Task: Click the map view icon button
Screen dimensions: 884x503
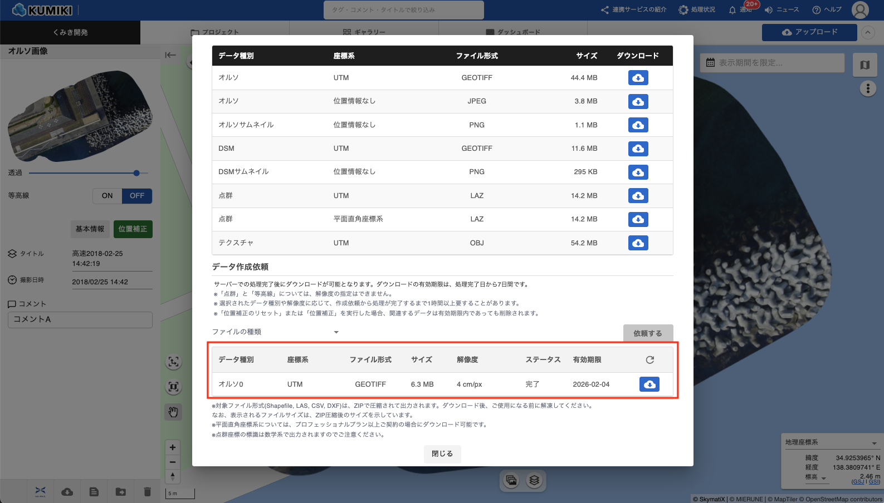Action: click(x=865, y=65)
